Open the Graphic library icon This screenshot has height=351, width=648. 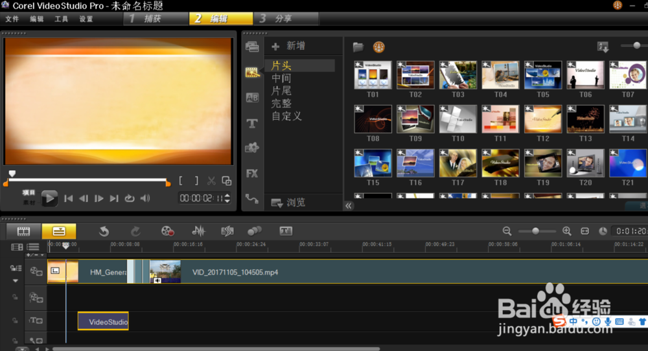(252, 148)
